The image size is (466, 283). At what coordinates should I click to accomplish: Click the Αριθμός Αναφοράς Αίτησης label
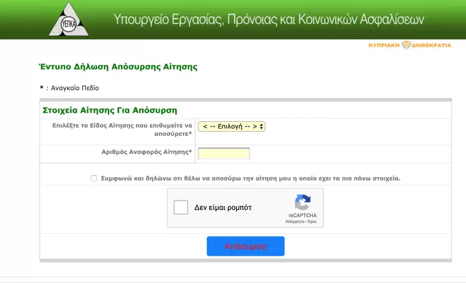(x=146, y=152)
